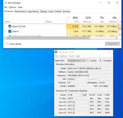Click Steam's 21,6% CPU cell
Image resolution: width=123 pixels, height=118 pixels.
point(73,26)
